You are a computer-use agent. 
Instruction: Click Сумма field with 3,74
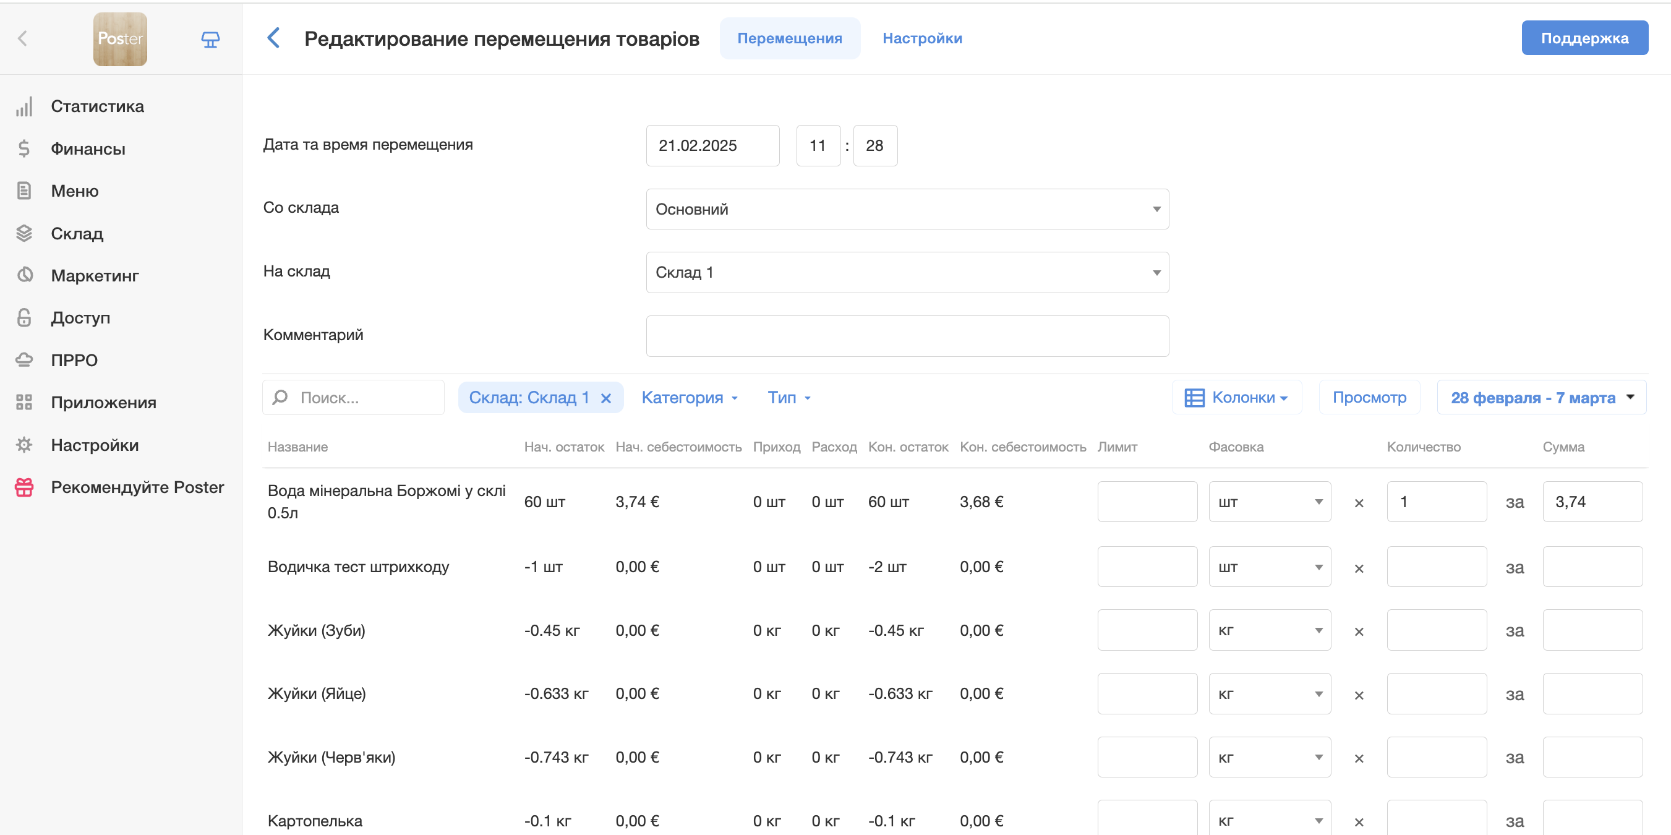(x=1592, y=502)
